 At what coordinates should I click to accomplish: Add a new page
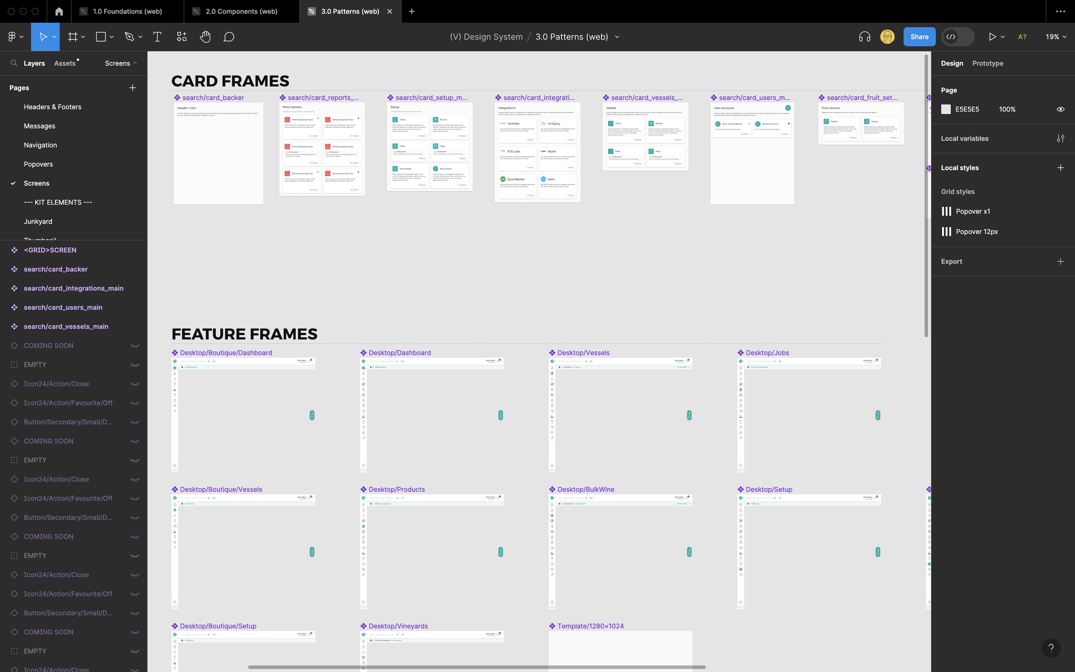coord(132,88)
